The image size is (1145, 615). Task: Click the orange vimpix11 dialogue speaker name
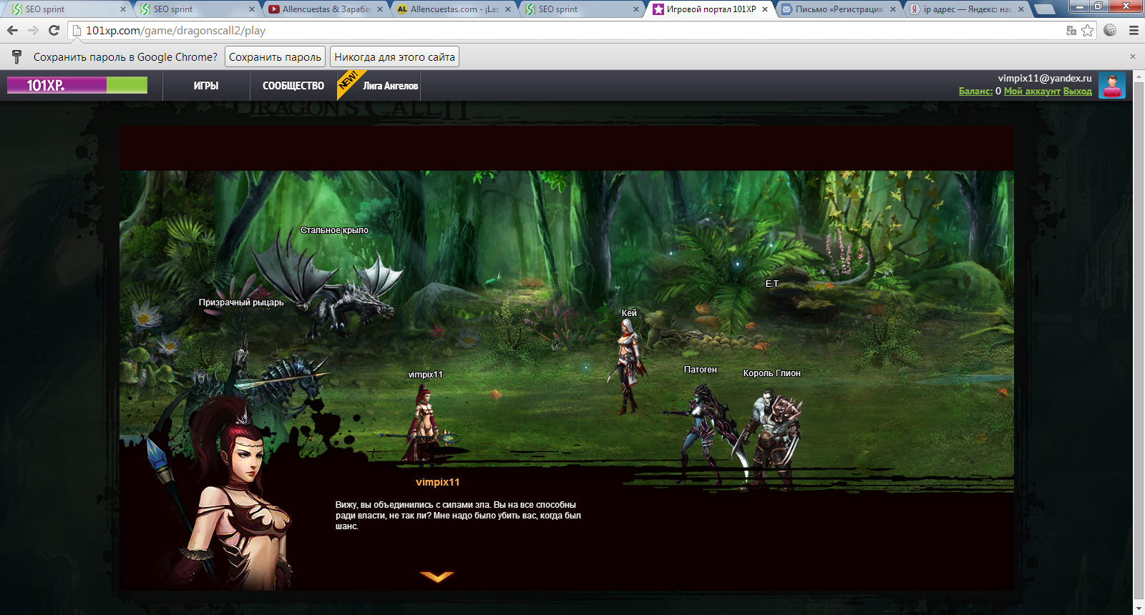click(x=437, y=482)
